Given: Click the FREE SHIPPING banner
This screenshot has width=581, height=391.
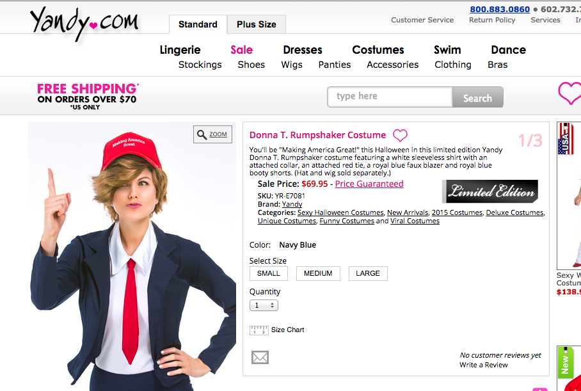Looking at the screenshot, I should [x=88, y=97].
